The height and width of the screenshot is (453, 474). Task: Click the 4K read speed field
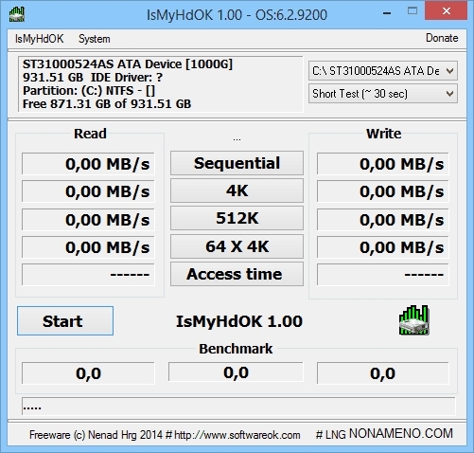(88, 191)
